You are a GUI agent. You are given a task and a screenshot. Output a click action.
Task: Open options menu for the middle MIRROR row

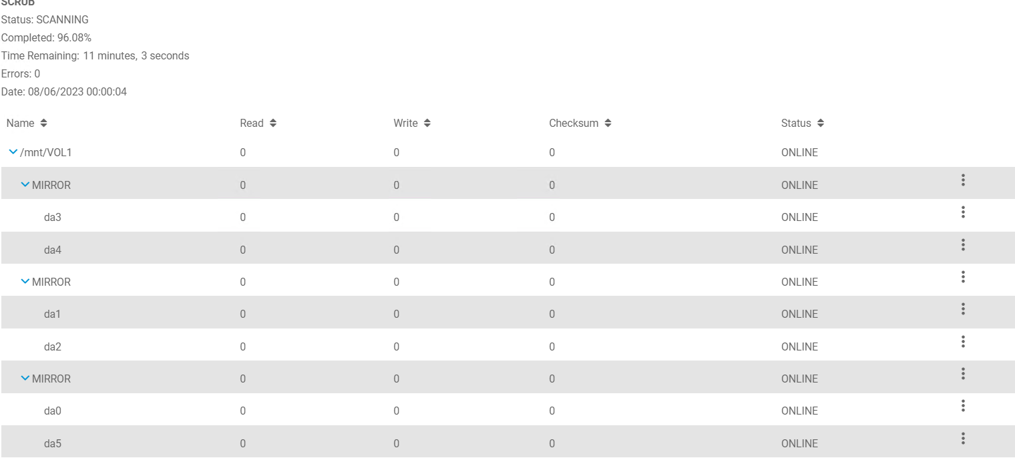963,277
